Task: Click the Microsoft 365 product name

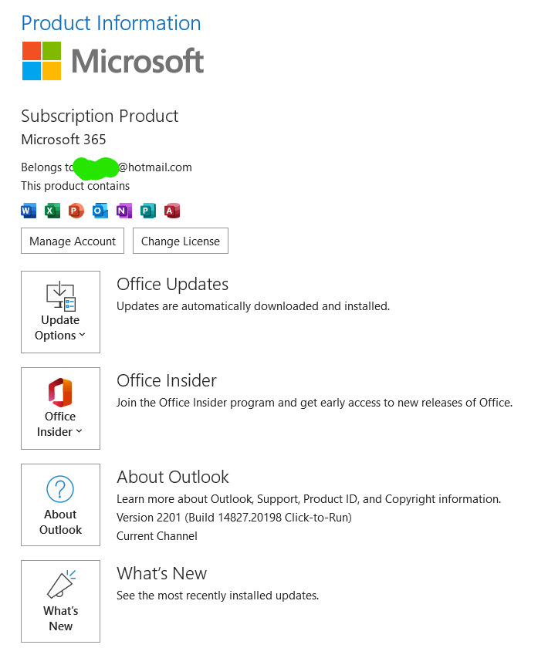Action: pyautogui.click(x=64, y=140)
